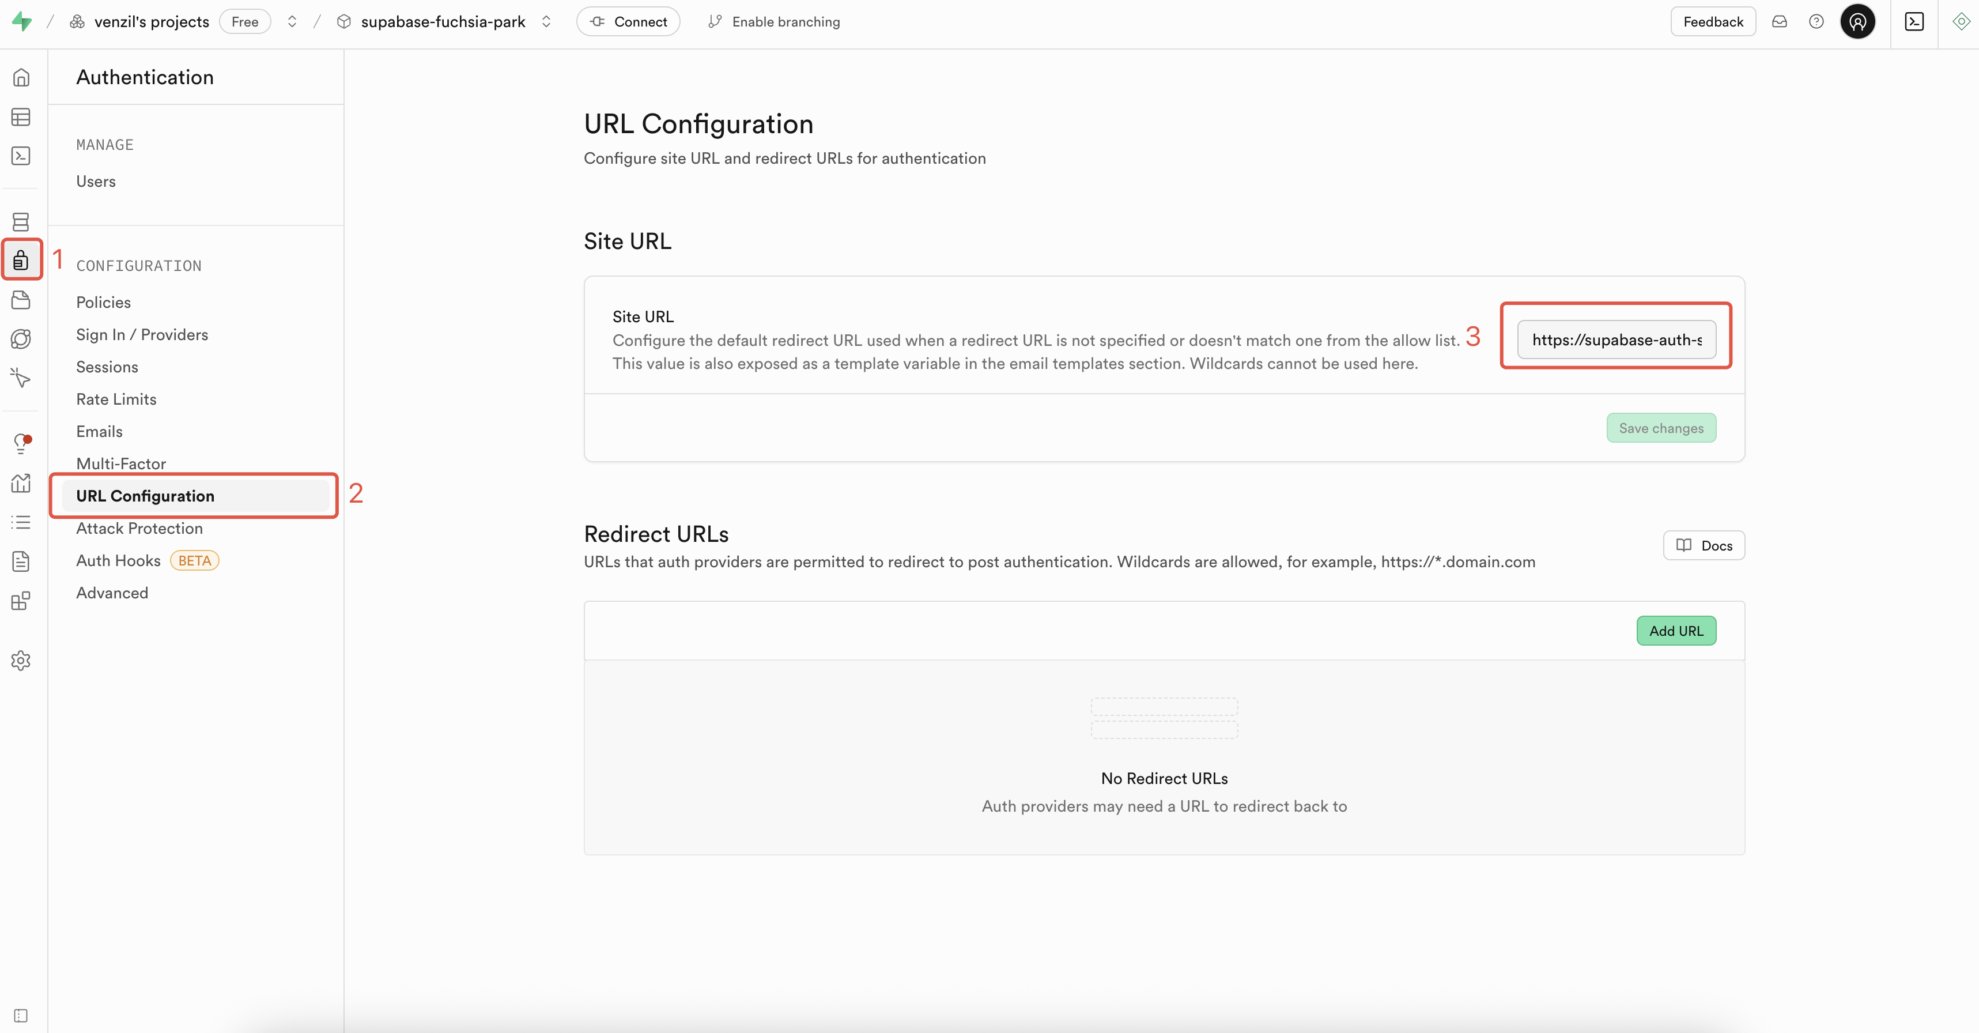Click the Add URL button

1676,630
